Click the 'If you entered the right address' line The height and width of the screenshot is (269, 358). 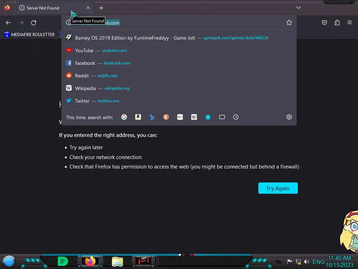(x=108, y=135)
